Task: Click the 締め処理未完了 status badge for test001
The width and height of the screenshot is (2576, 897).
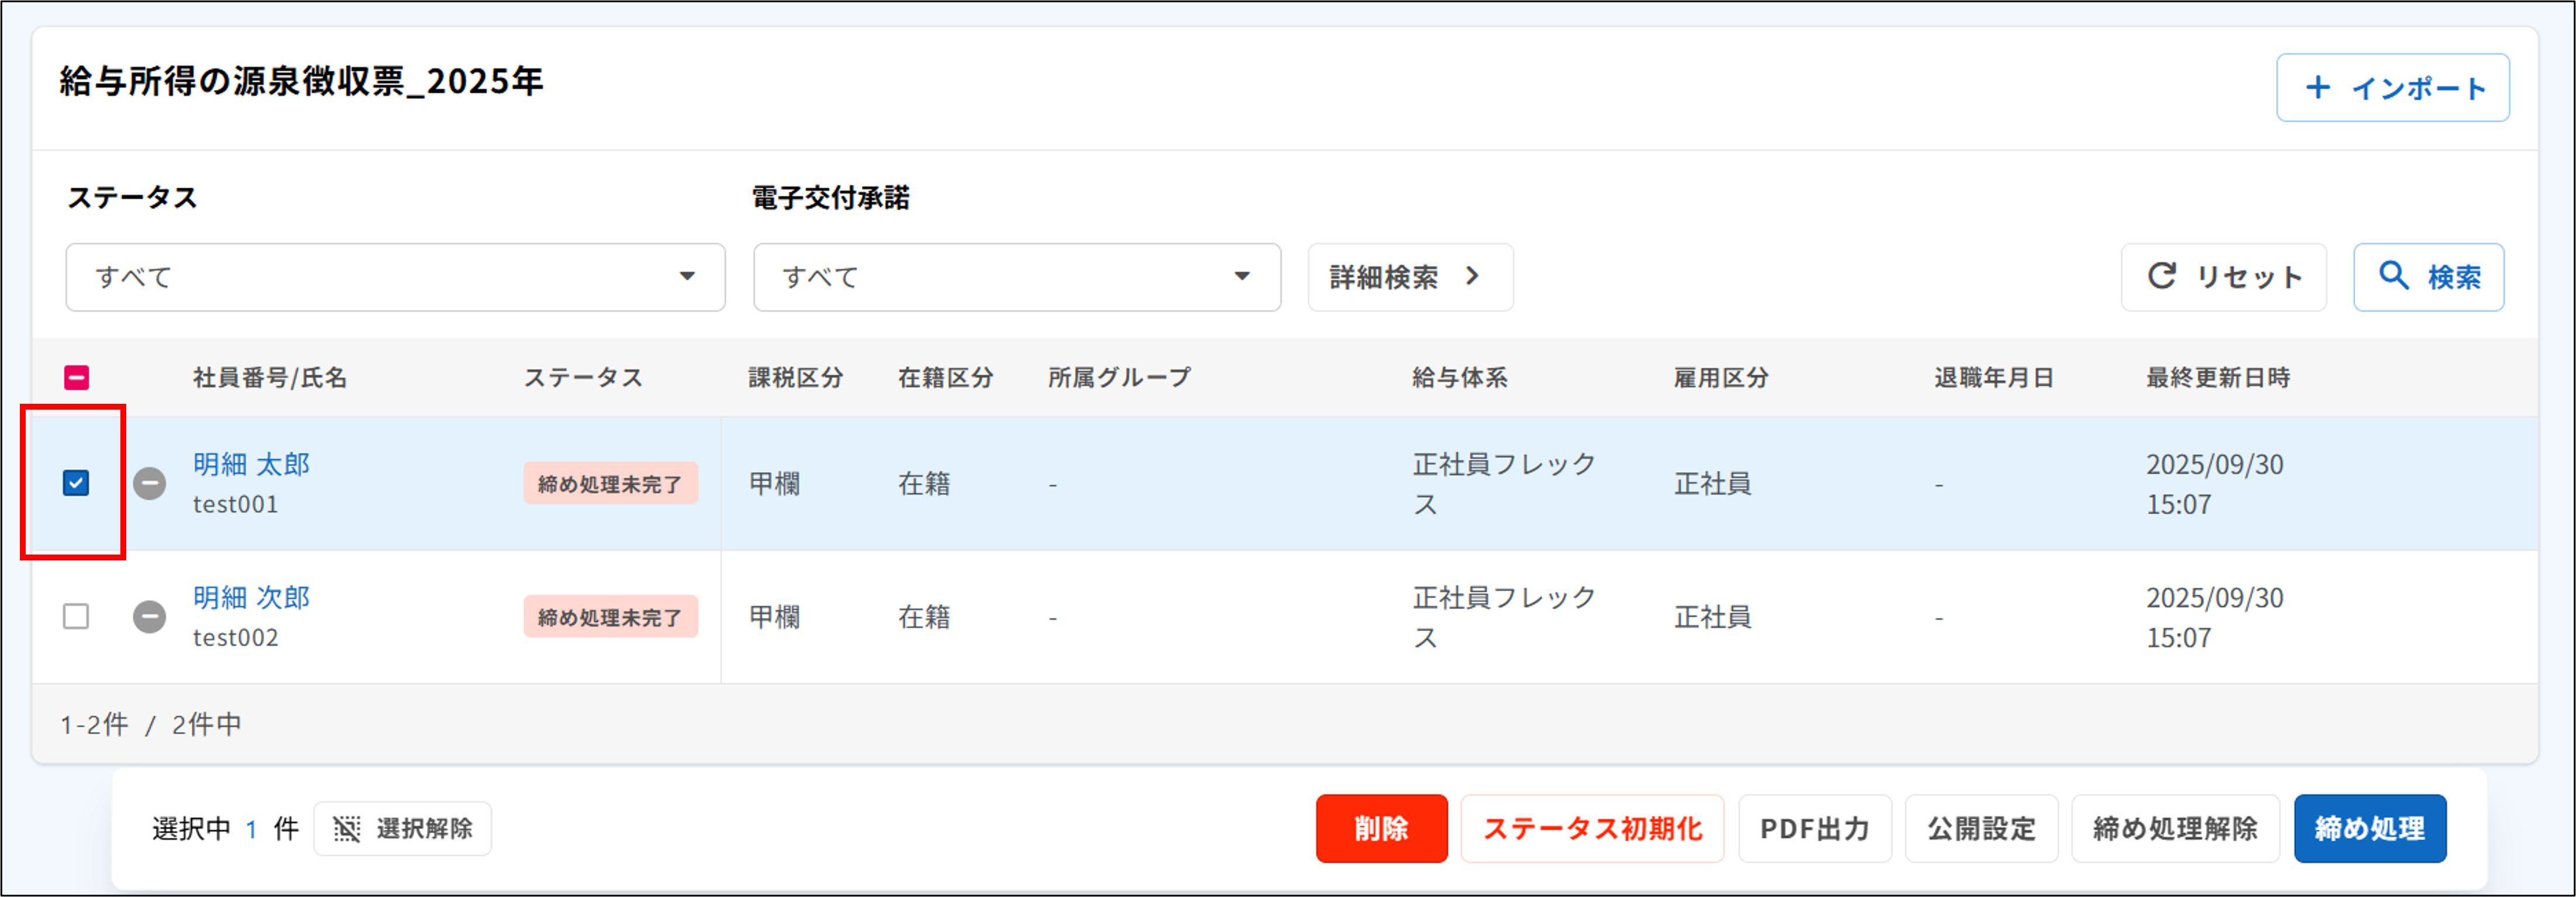Action: pyautogui.click(x=611, y=483)
